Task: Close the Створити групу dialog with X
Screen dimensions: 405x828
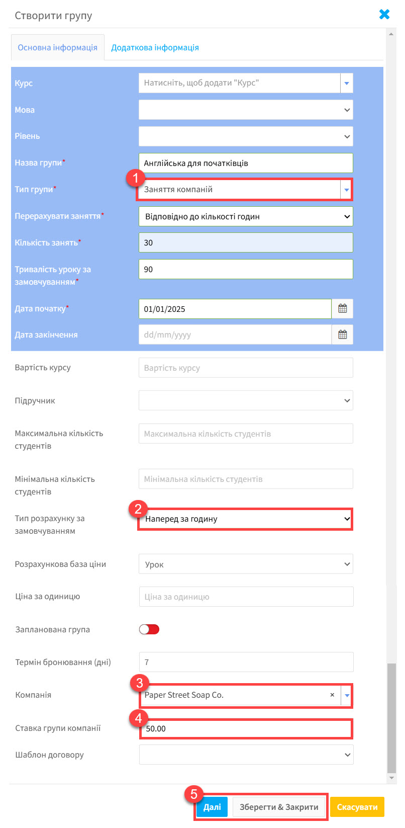Action: tap(384, 14)
